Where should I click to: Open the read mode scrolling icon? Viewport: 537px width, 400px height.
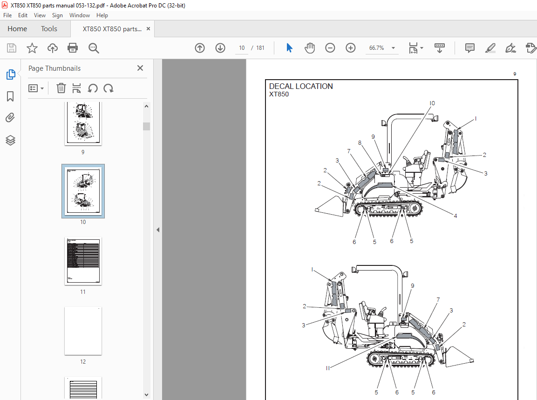pyautogui.click(x=439, y=48)
